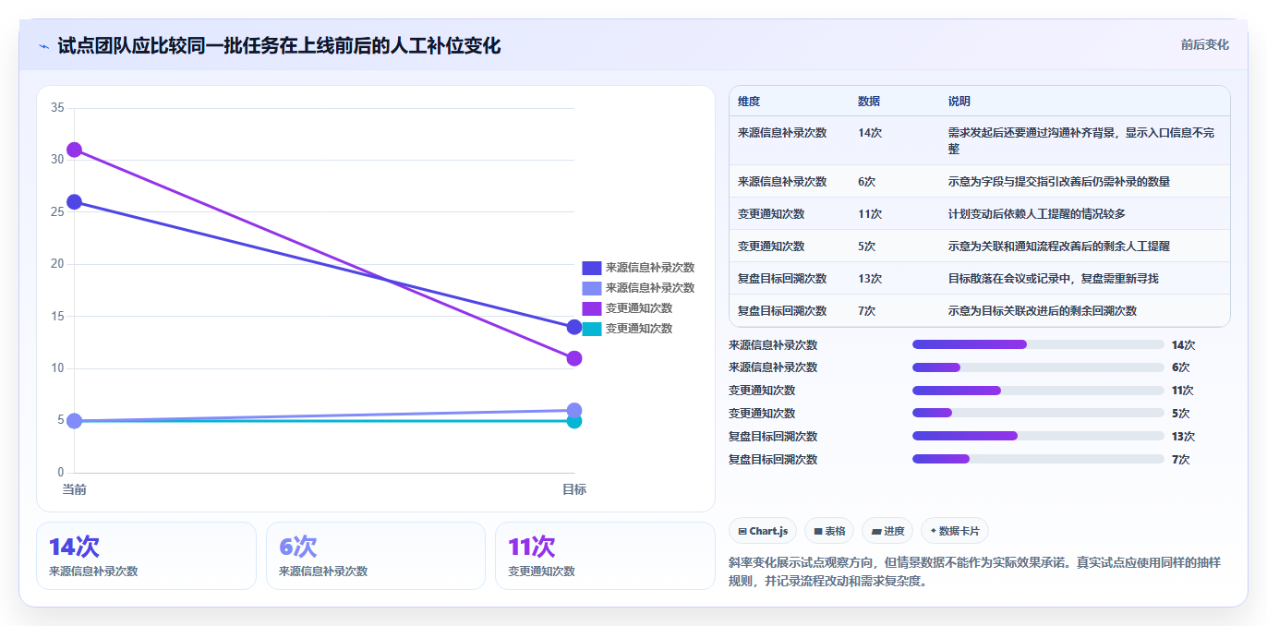
Task: Click the purple data point at 11 on 目标
Action: pos(574,358)
